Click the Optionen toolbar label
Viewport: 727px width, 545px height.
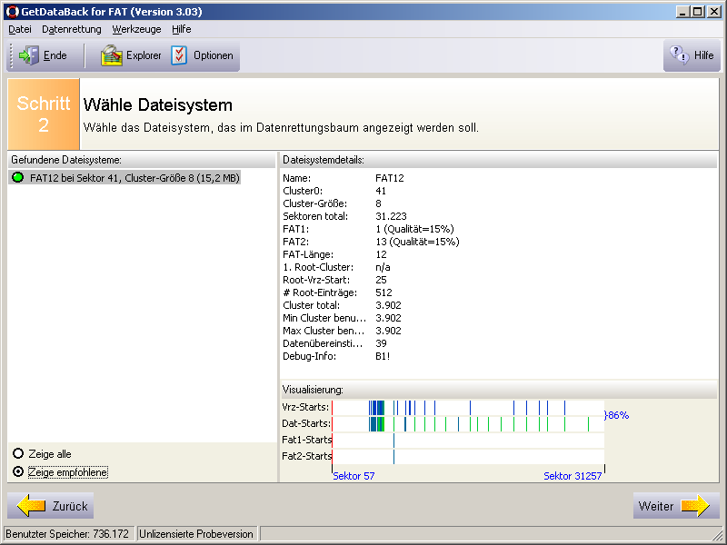coord(214,55)
